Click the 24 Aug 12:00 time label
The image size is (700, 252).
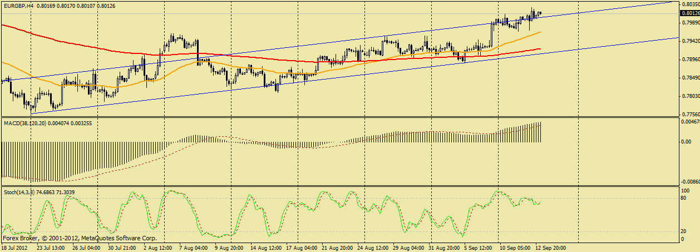[372, 248]
